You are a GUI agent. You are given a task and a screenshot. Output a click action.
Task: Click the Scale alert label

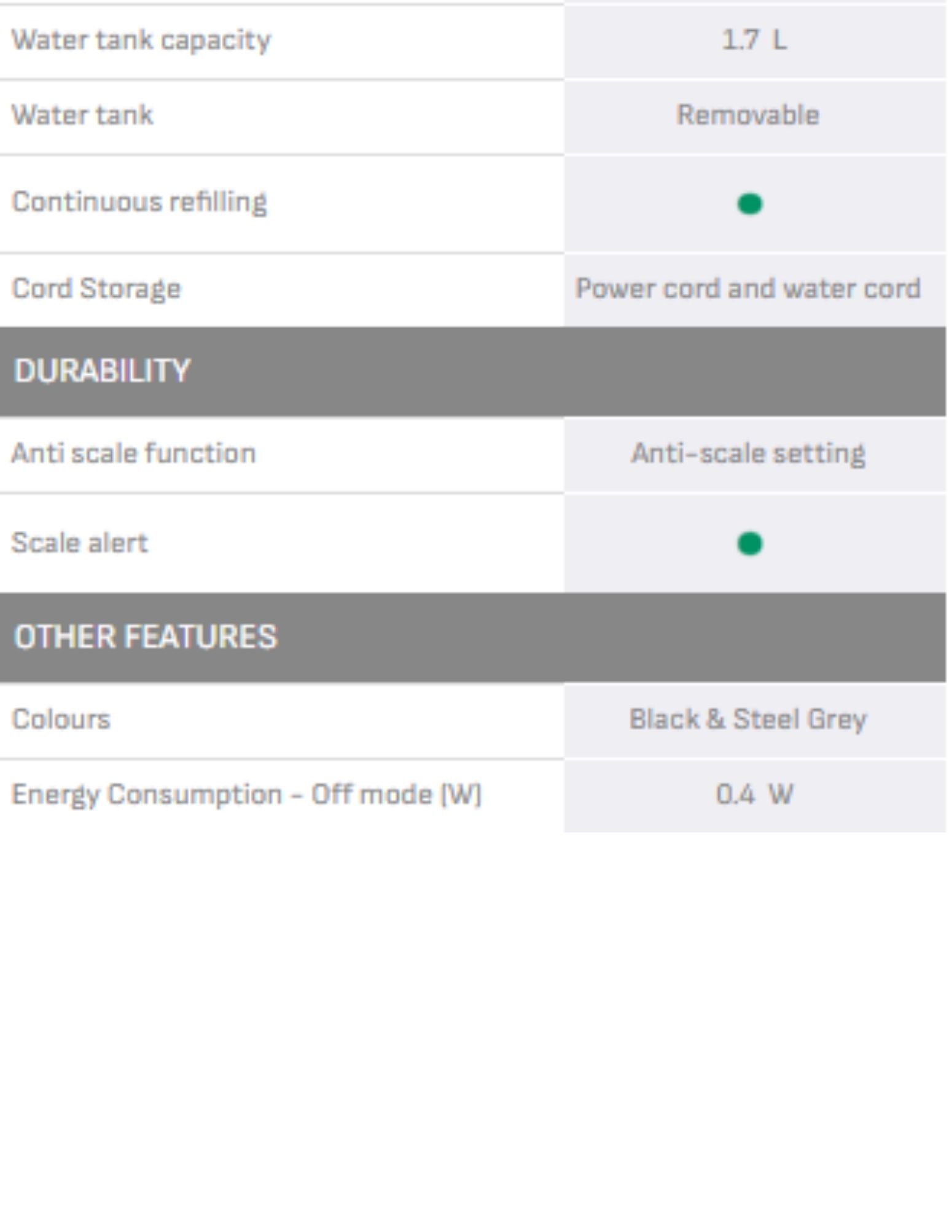(80, 543)
